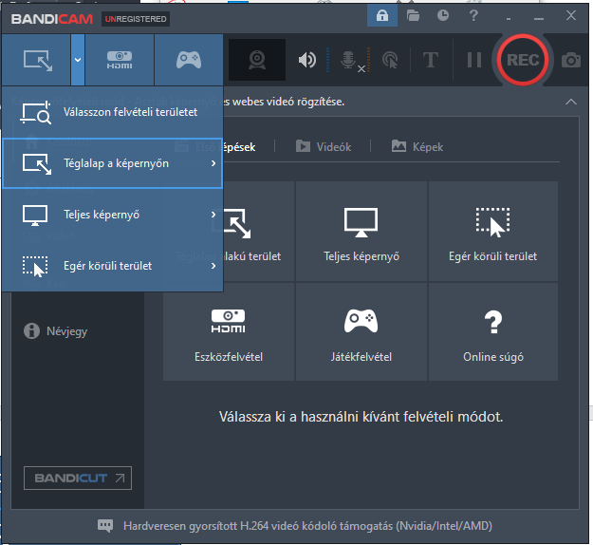The height and width of the screenshot is (545, 593).
Task: Click the hardware accelerated H.264 status message
Action: click(x=307, y=526)
